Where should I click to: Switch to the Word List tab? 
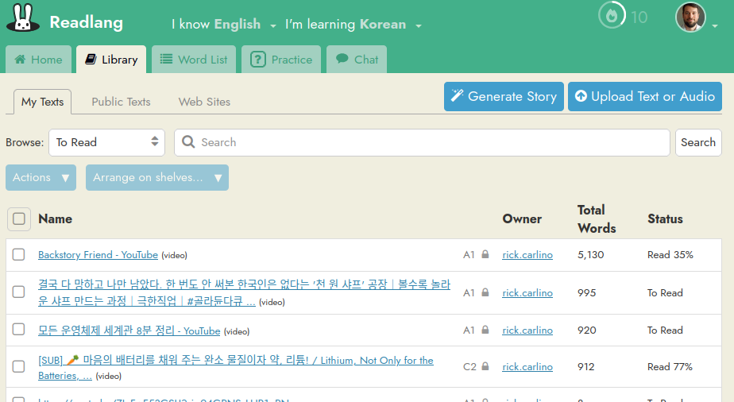pos(194,60)
